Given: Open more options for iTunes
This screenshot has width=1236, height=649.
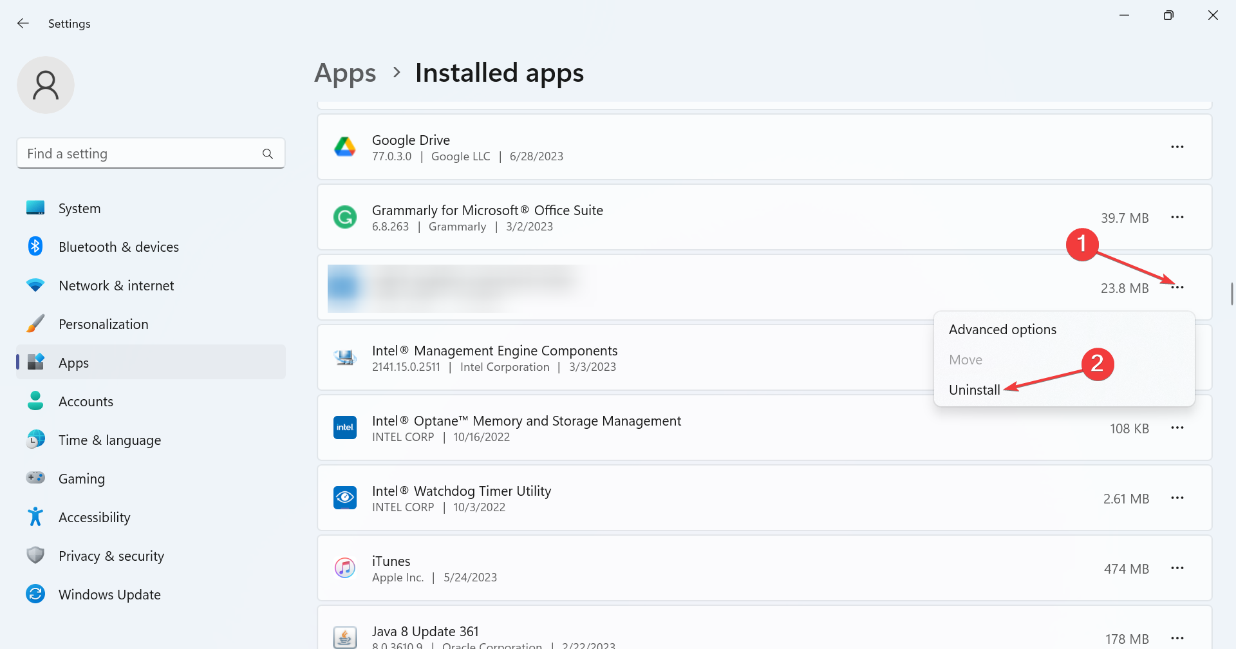Looking at the screenshot, I should click(1177, 568).
